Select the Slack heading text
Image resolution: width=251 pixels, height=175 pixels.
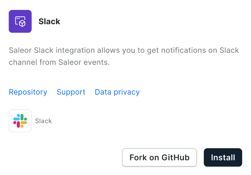coord(49,21)
